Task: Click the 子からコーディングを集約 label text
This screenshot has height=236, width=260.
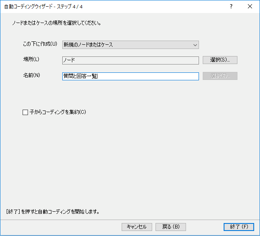Action: click(58, 112)
